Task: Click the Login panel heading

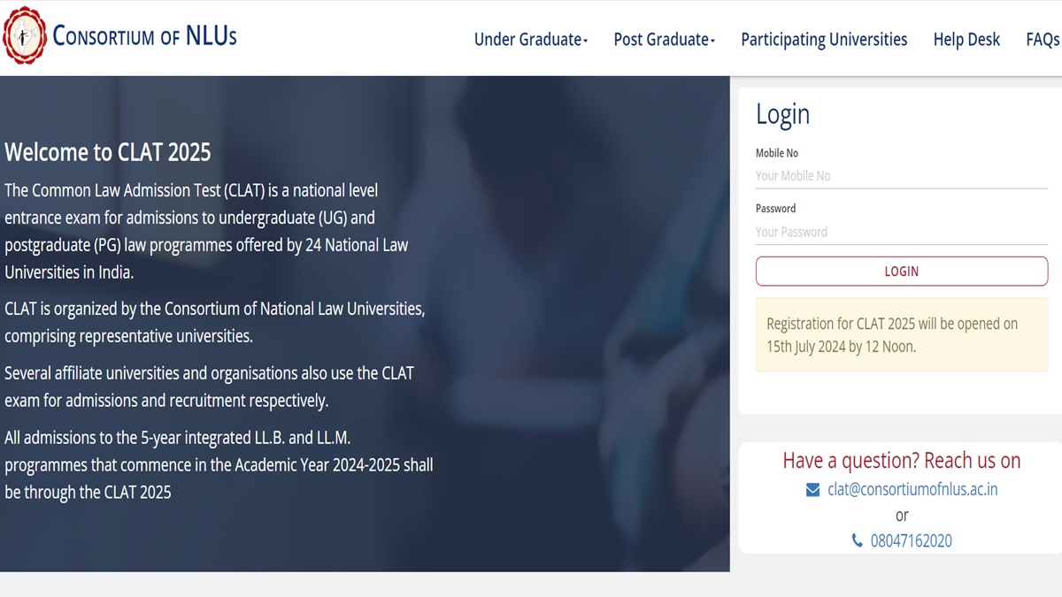Action: [782, 114]
